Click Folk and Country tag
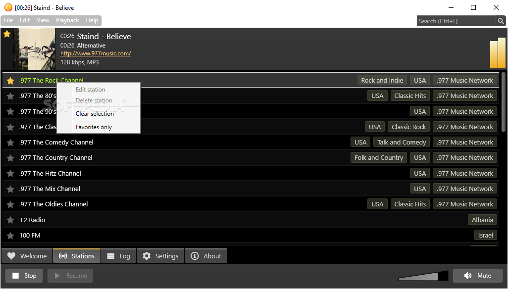This screenshot has width=508, height=289. click(378, 158)
